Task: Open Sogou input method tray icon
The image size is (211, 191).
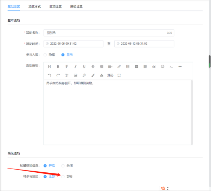Action: pos(163,189)
